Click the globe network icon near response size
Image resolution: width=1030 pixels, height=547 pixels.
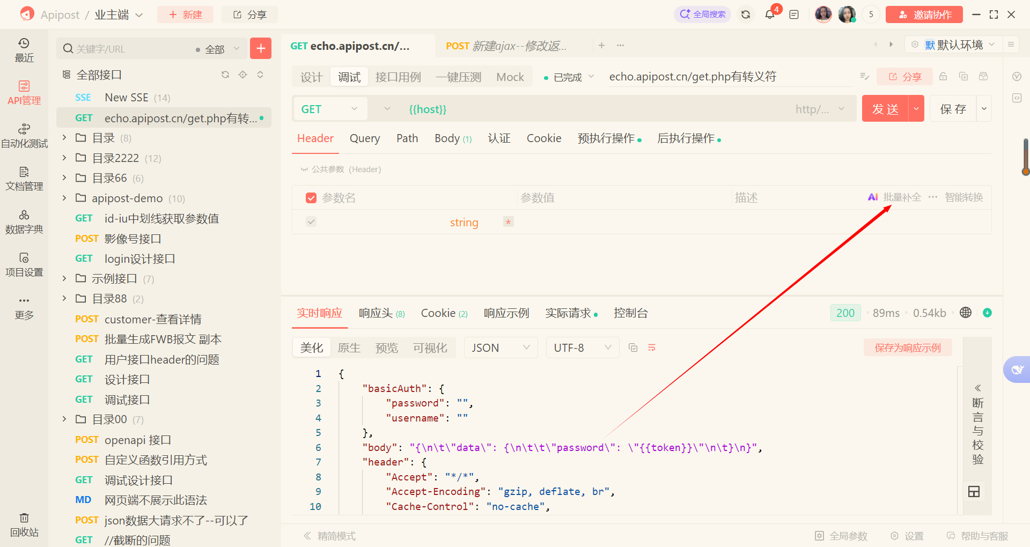966,313
